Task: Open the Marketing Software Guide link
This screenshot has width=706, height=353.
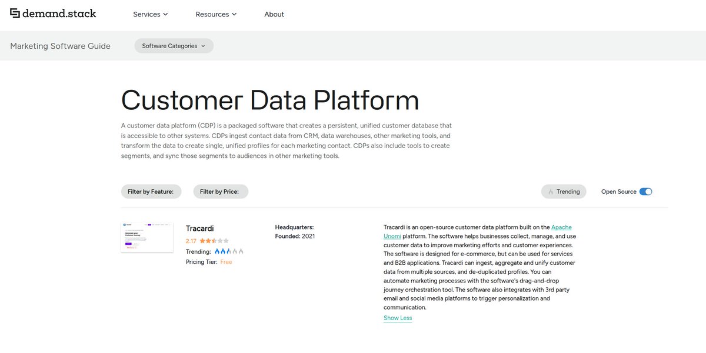Action: 60,46
